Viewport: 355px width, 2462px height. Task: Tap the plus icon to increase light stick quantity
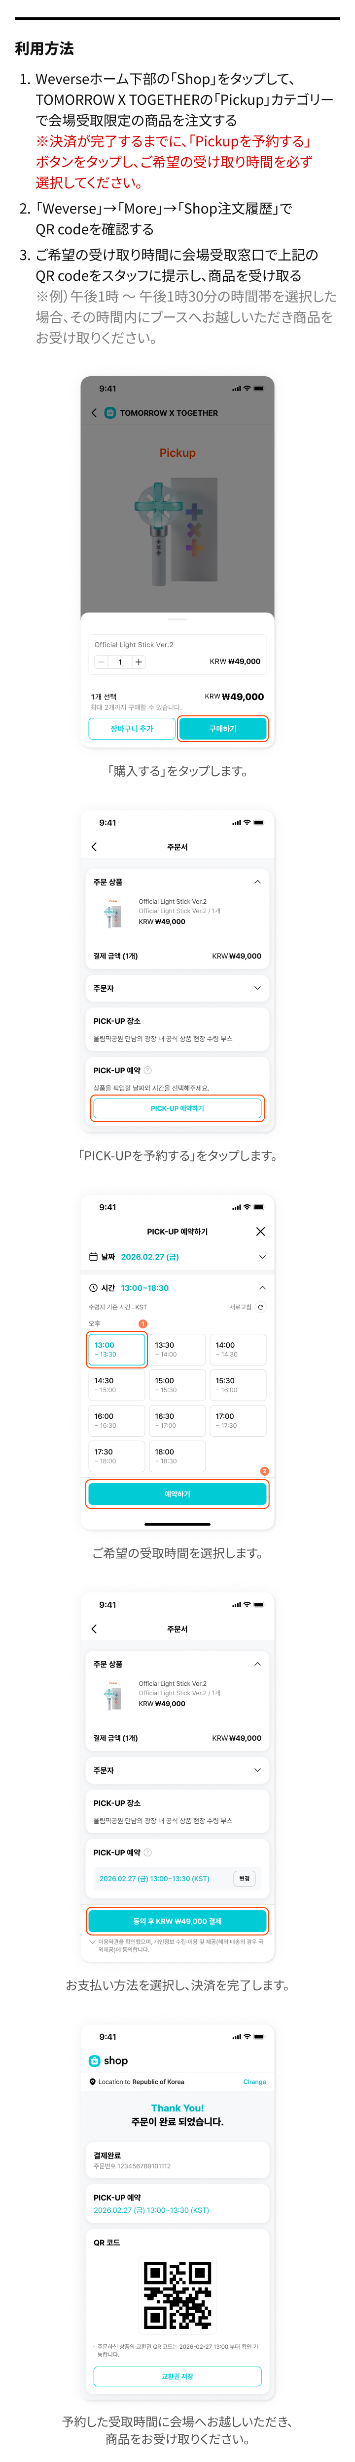(x=139, y=661)
